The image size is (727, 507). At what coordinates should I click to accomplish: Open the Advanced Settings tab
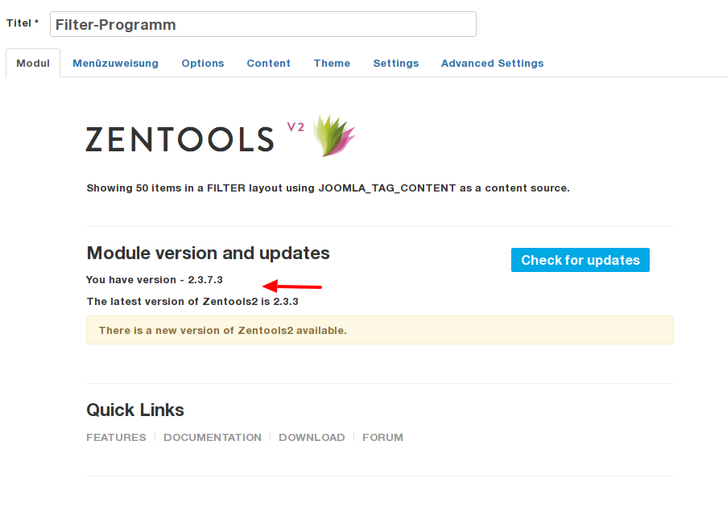tap(493, 63)
